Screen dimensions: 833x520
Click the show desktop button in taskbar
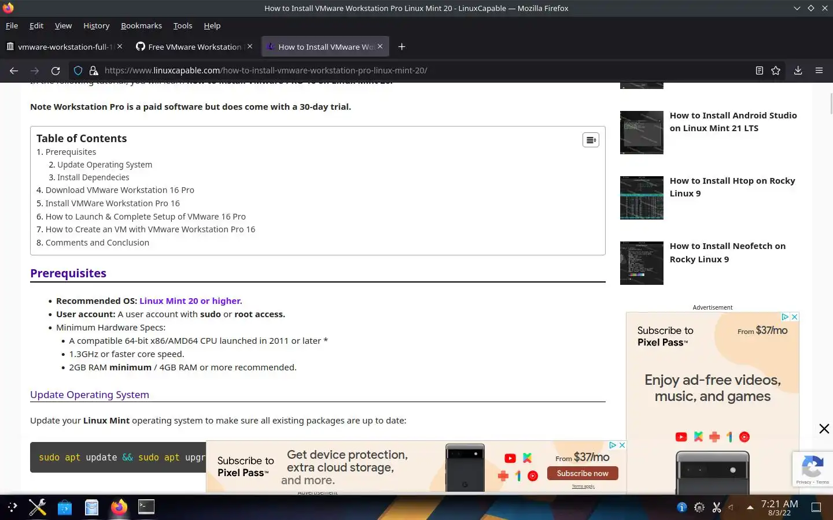coord(816,507)
